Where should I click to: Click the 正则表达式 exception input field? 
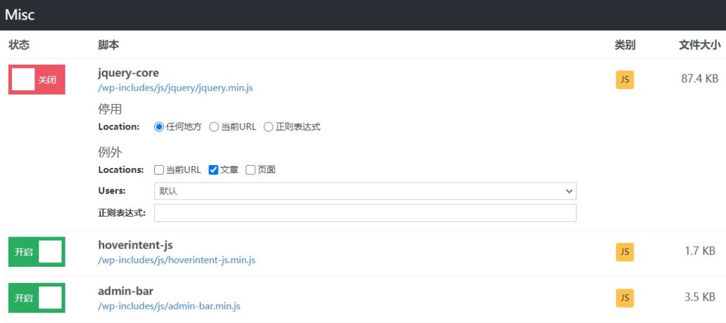tap(365, 213)
